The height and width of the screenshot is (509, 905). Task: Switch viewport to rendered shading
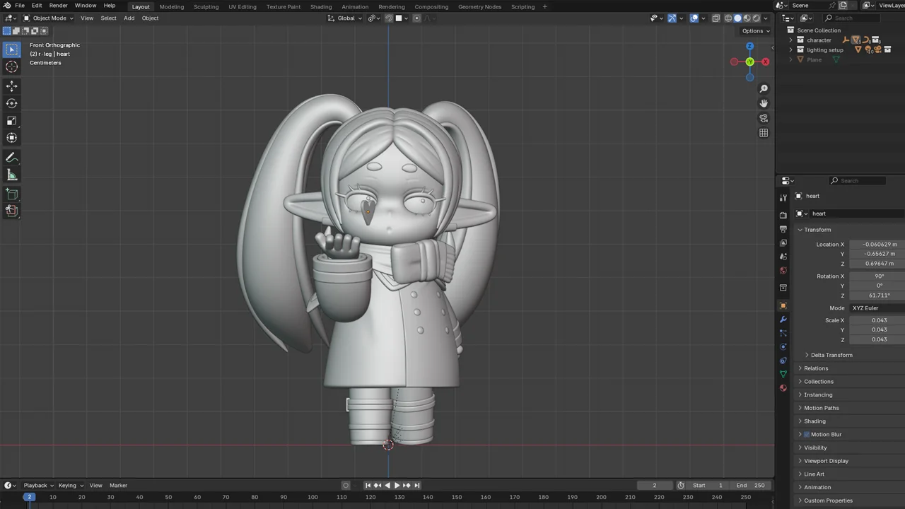(757, 18)
